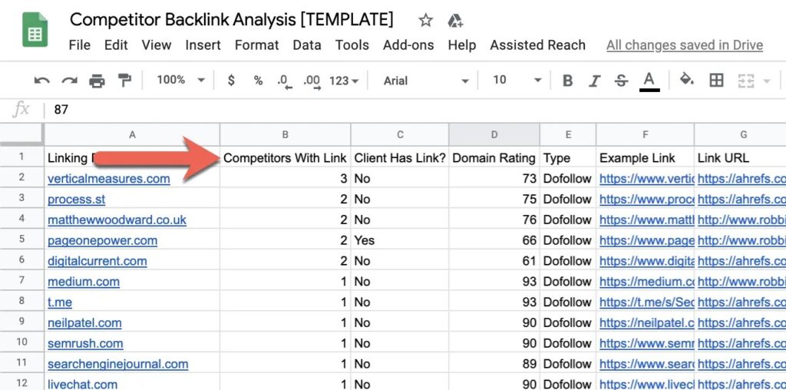The width and height of the screenshot is (786, 390).
Task: Open pageonepower.com link
Action: tap(102, 240)
